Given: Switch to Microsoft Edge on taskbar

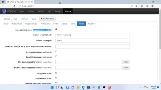Looking at the screenshot, I should (83, 87).
